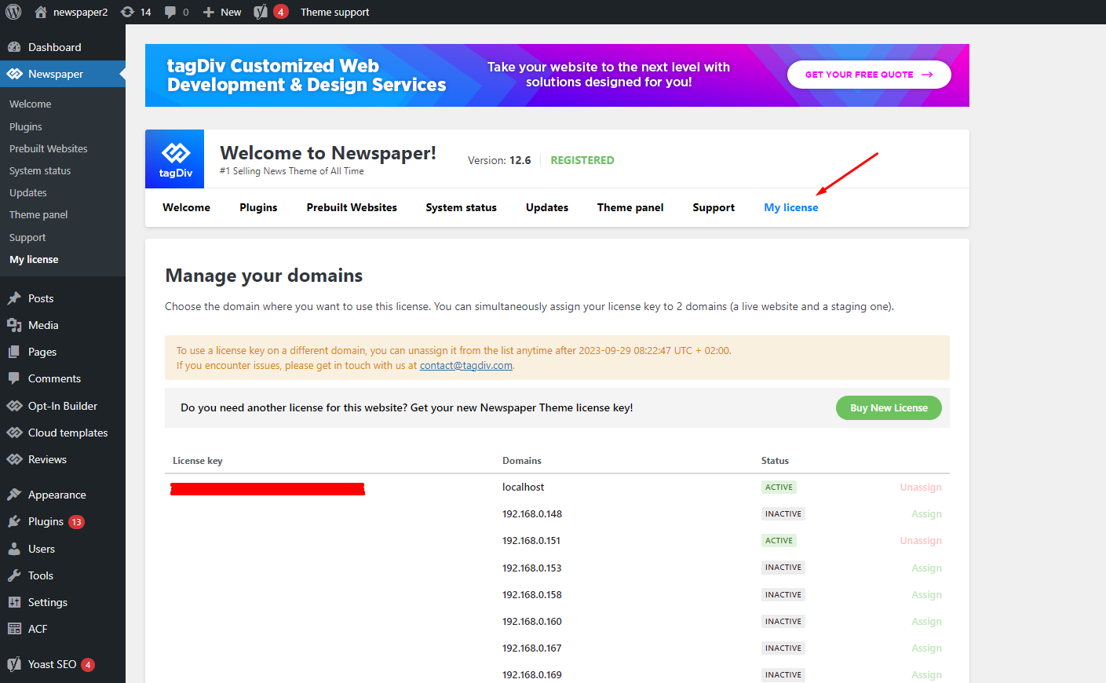Click the Dashboard gauge icon

[x=14, y=47]
